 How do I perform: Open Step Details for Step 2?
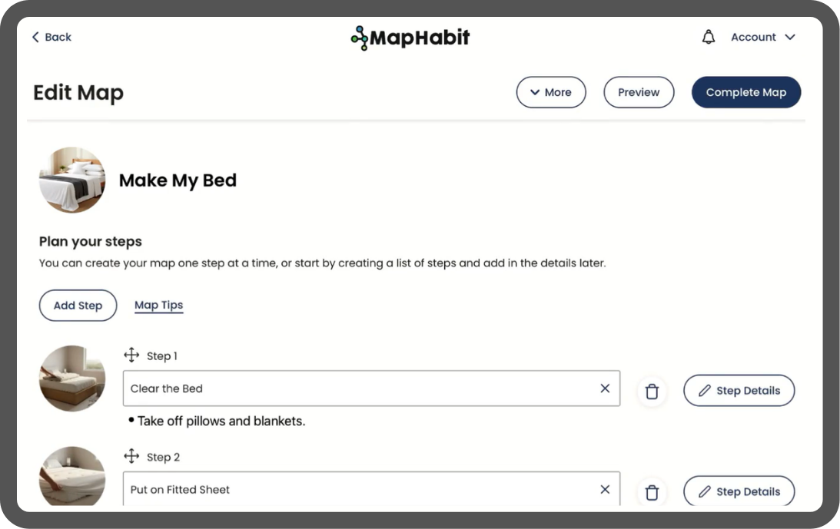[x=739, y=491]
